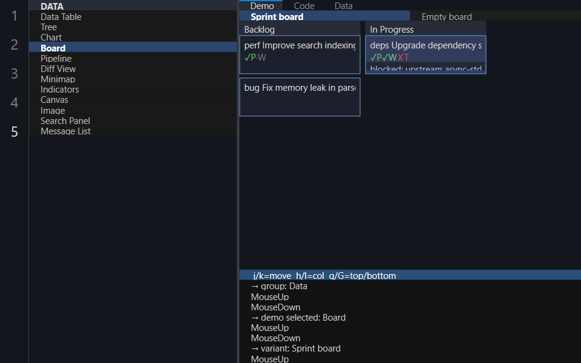Viewport: 581px width, 363px height.
Task: Click the In Progress column header
Action: (425, 29)
